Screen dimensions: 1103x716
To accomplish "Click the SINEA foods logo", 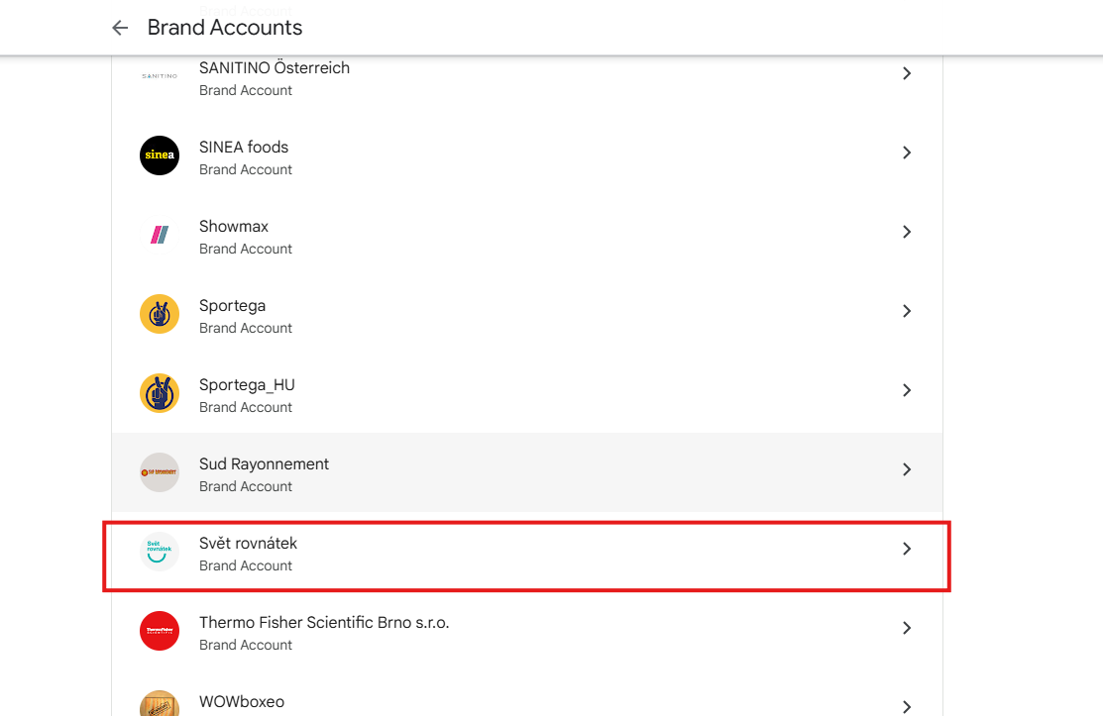I will [160, 155].
